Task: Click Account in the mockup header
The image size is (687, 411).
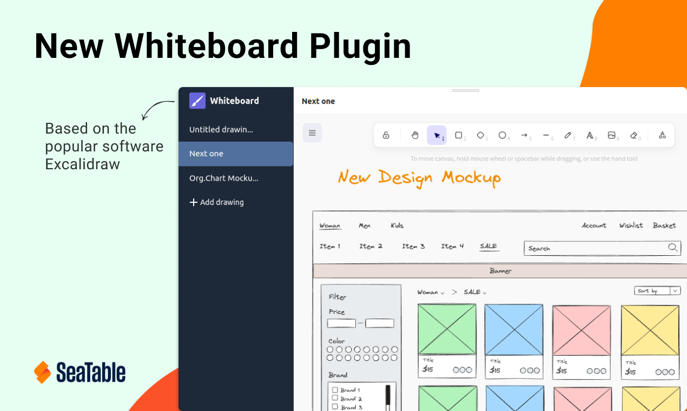Action: [594, 226]
